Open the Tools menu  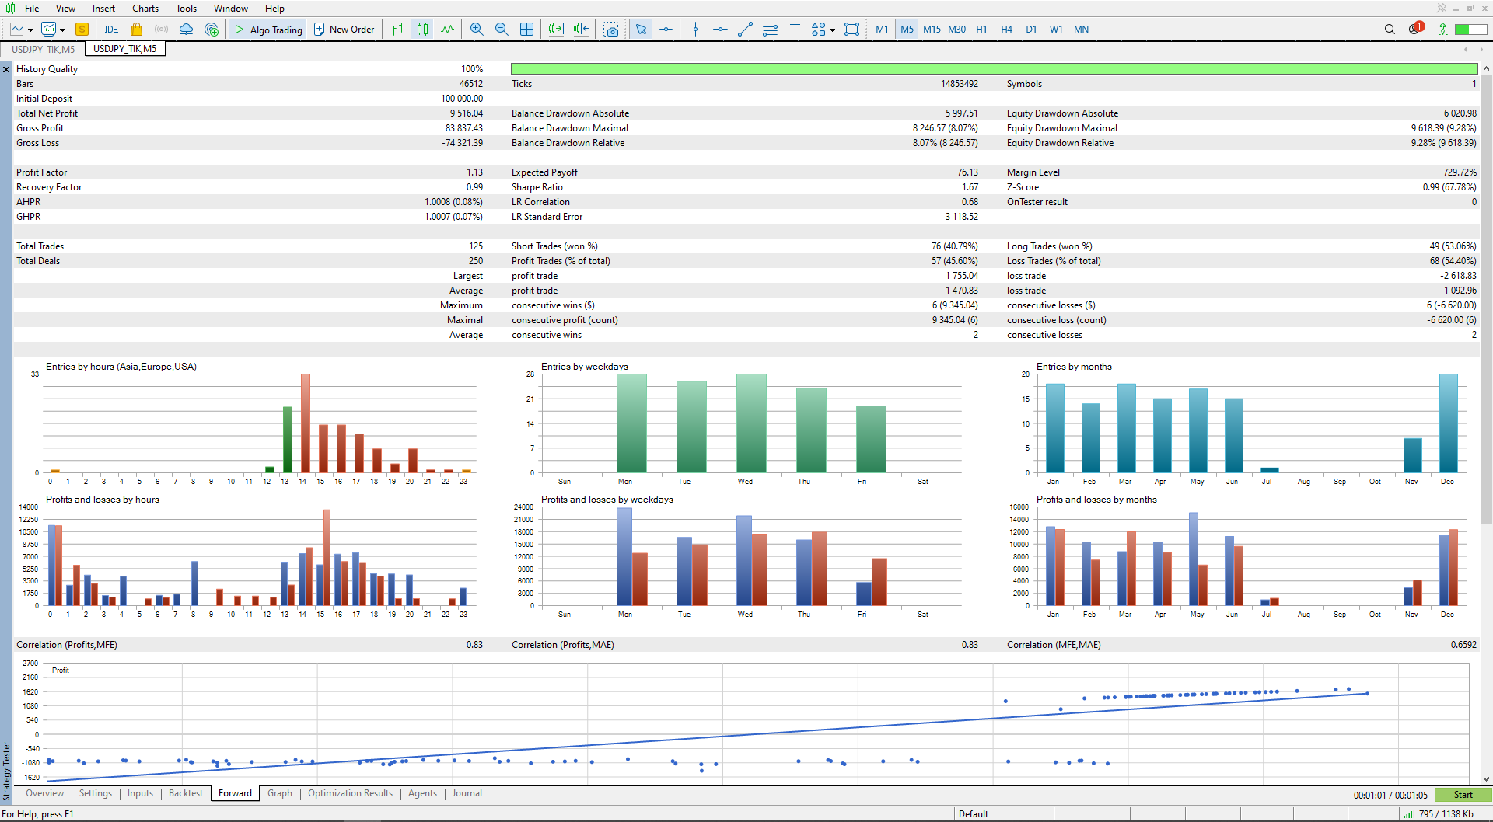(x=186, y=9)
